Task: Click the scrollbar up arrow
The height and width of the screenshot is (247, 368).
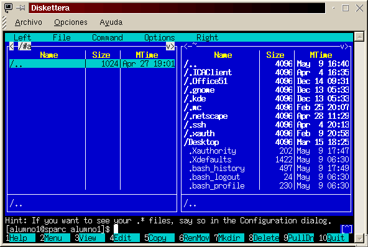Action: click(359, 37)
